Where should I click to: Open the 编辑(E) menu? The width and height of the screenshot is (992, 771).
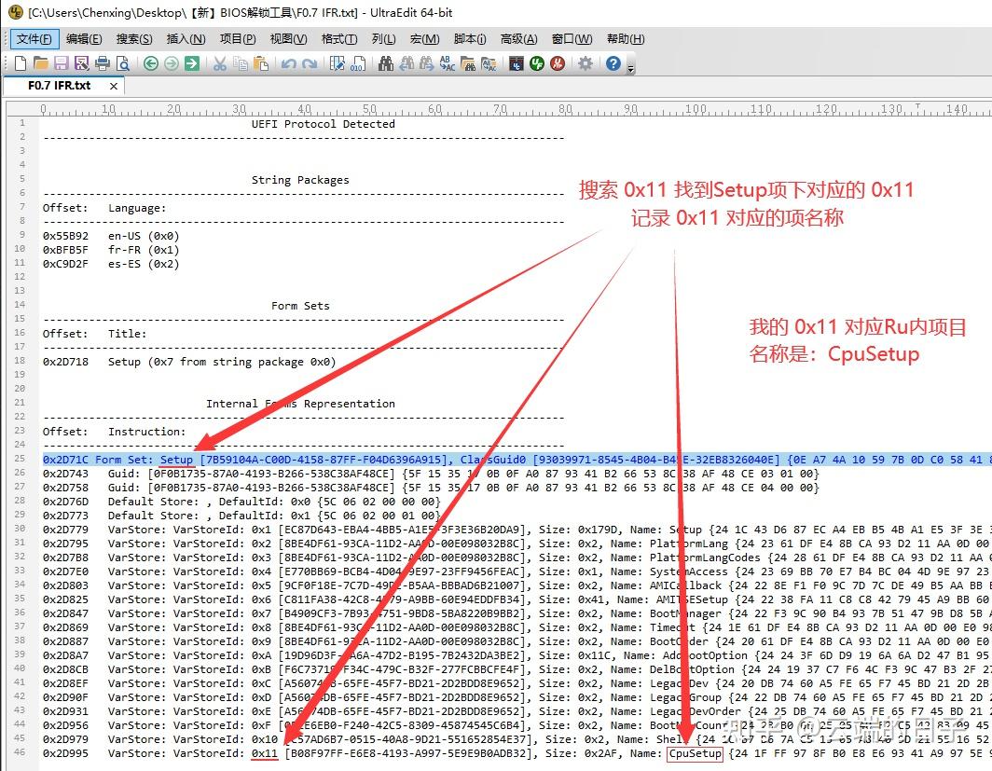click(84, 39)
